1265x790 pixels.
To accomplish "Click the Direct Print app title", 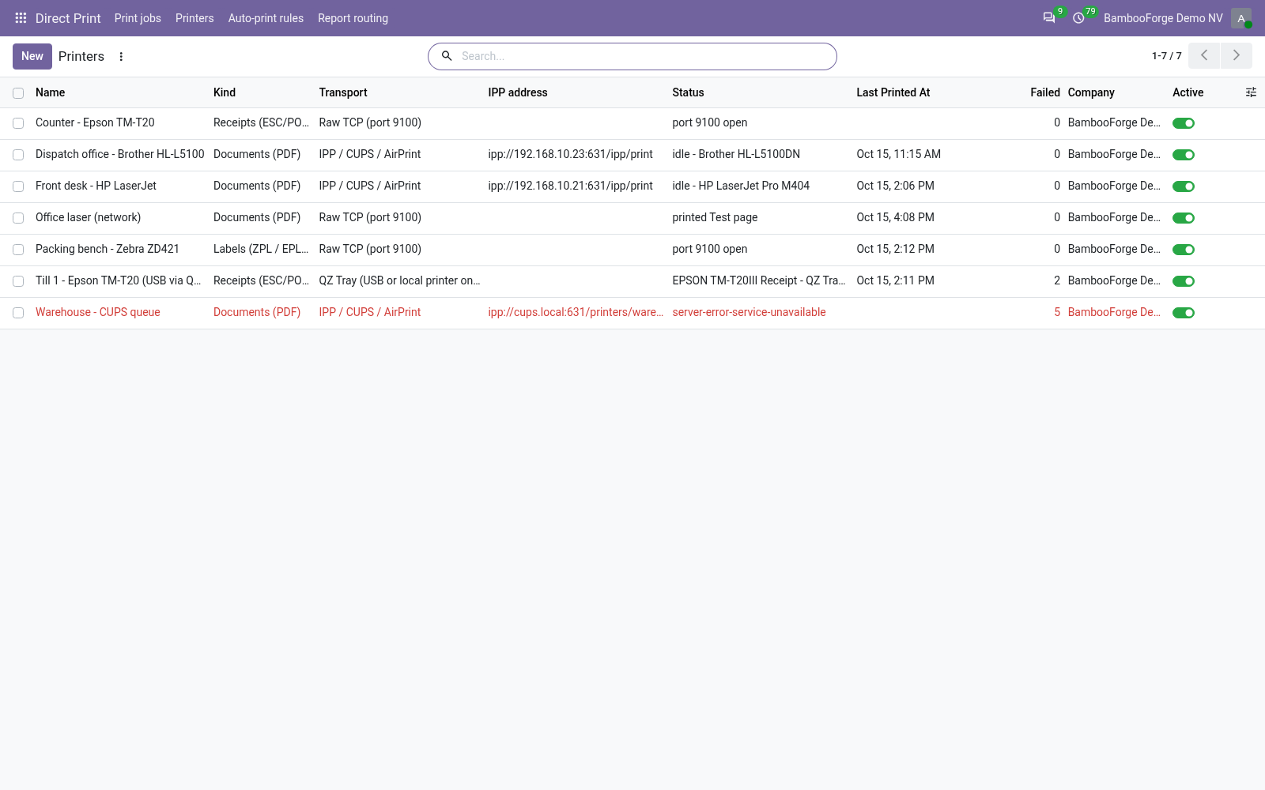I will (x=68, y=18).
